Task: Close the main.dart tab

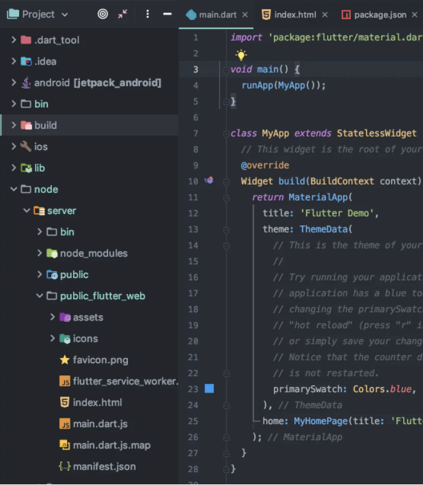Action: (x=244, y=15)
